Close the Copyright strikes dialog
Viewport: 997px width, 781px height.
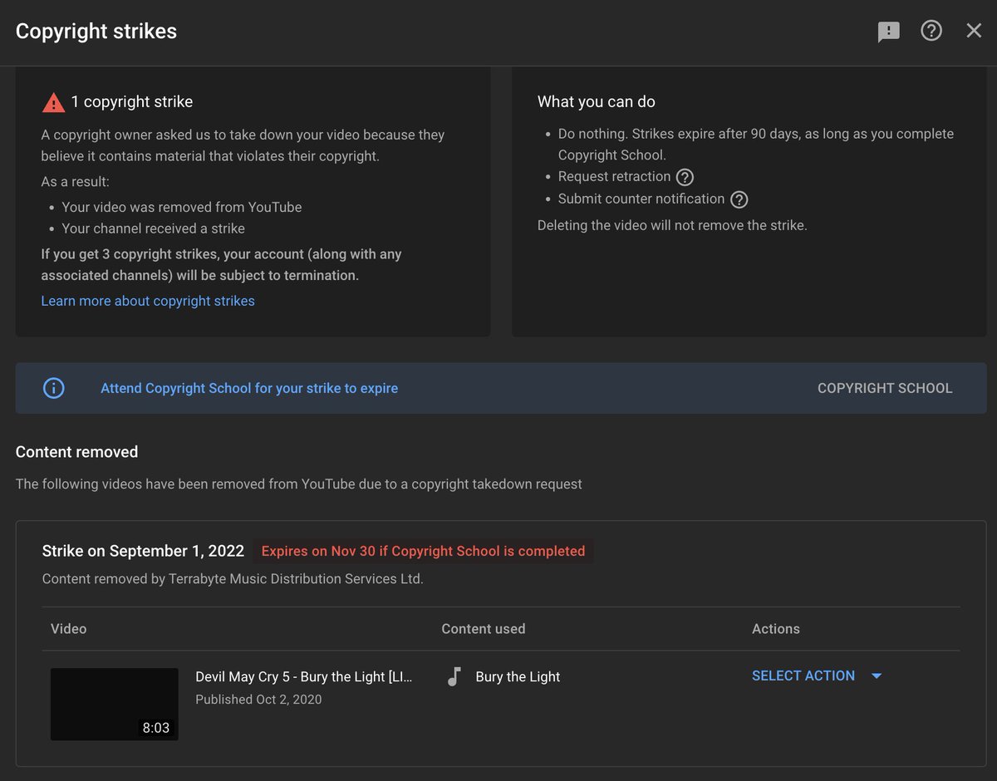click(x=974, y=31)
